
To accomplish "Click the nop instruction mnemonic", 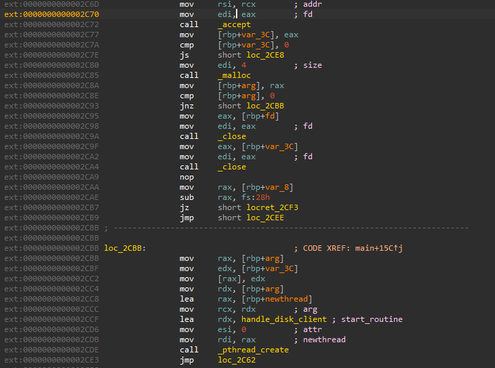I will point(186,178).
